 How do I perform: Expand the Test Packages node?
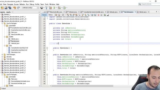[2, 54]
